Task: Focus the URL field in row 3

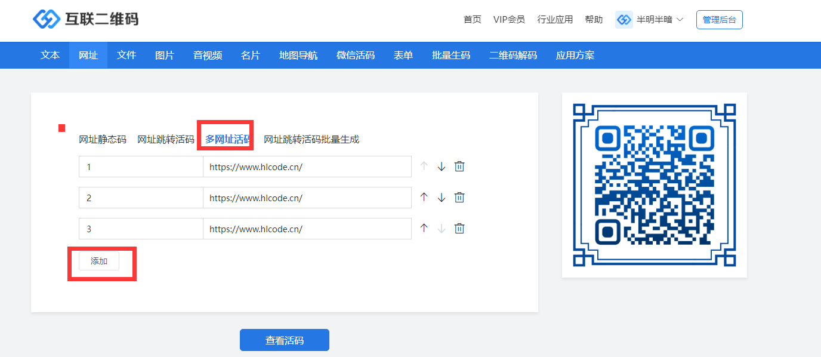Action: (307, 229)
